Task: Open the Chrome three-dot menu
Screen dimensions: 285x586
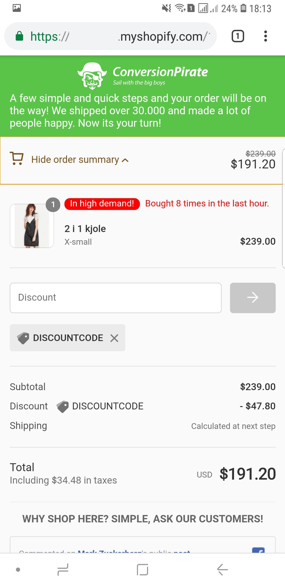Action: coord(265,36)
